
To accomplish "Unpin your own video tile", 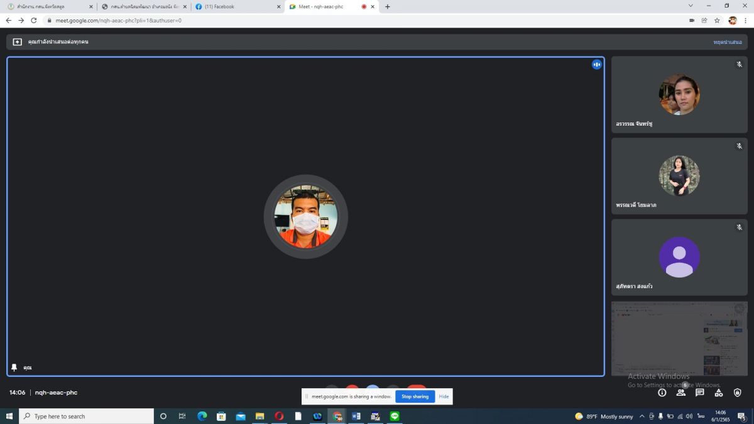I will 14,367.
